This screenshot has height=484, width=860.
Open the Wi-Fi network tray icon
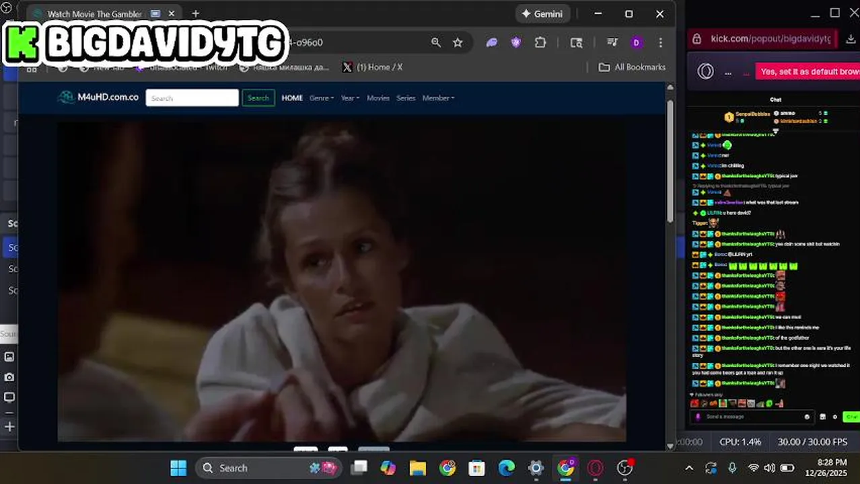754,468
